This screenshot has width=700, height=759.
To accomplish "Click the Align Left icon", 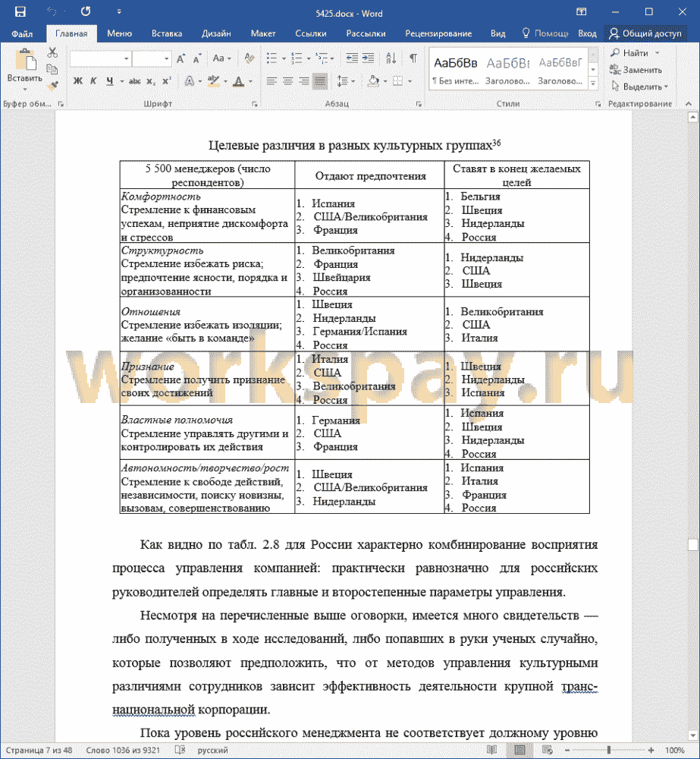I will tap(272, 81).
